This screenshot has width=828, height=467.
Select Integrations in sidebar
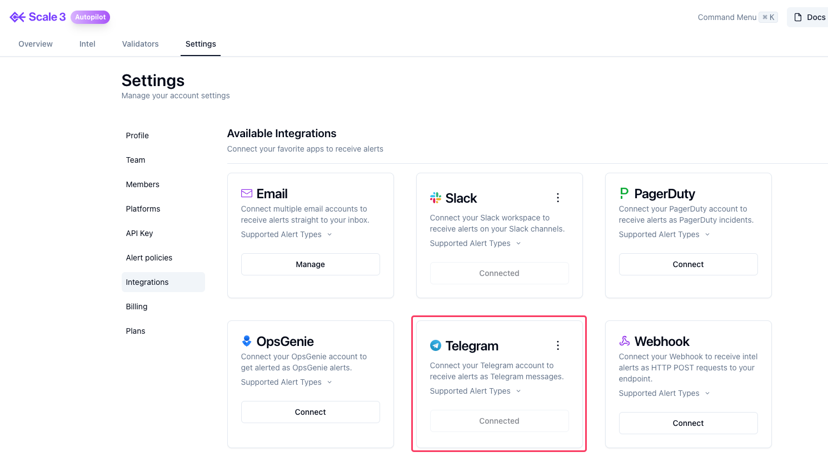click(x=163, y=282)
